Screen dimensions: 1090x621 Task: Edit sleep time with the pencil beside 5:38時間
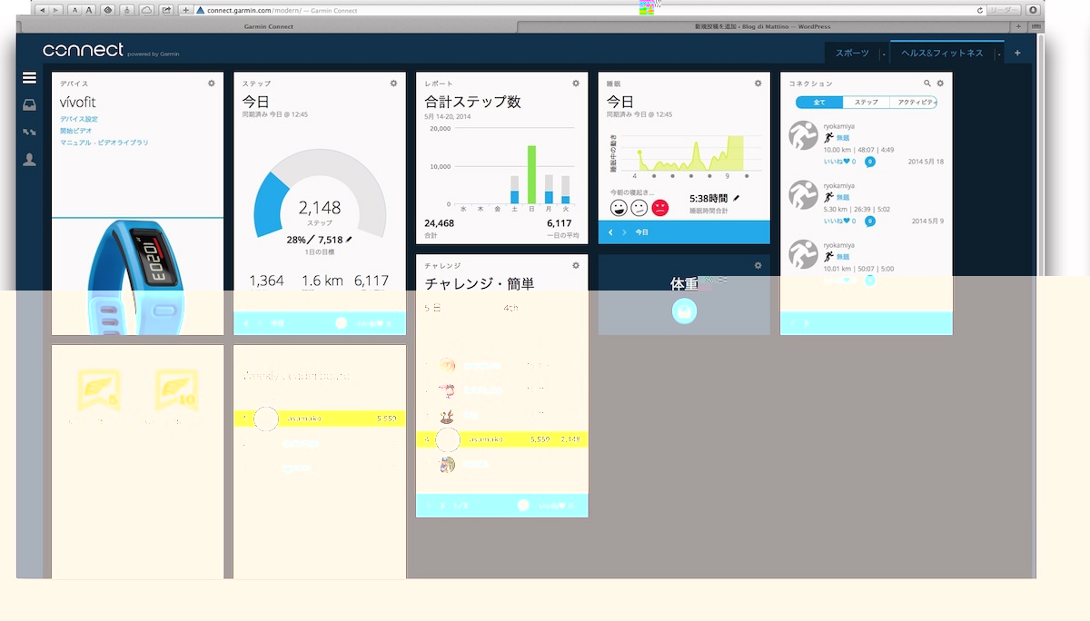(x=737, y=198)
